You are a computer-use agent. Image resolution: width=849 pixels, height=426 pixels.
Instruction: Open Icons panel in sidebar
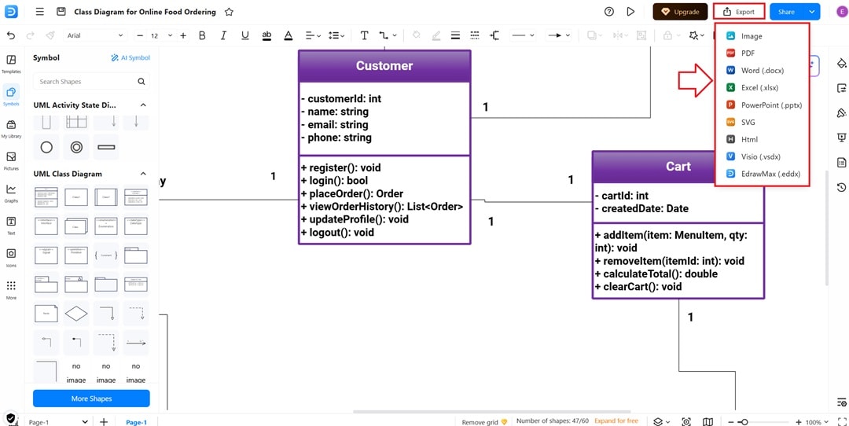pyautogui.click(x=11, y=258)
